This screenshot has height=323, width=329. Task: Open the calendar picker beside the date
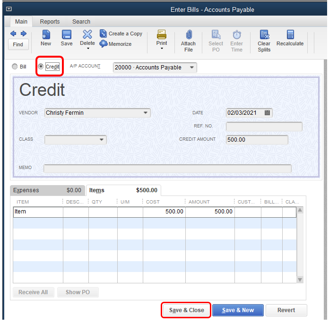[267, 113]
